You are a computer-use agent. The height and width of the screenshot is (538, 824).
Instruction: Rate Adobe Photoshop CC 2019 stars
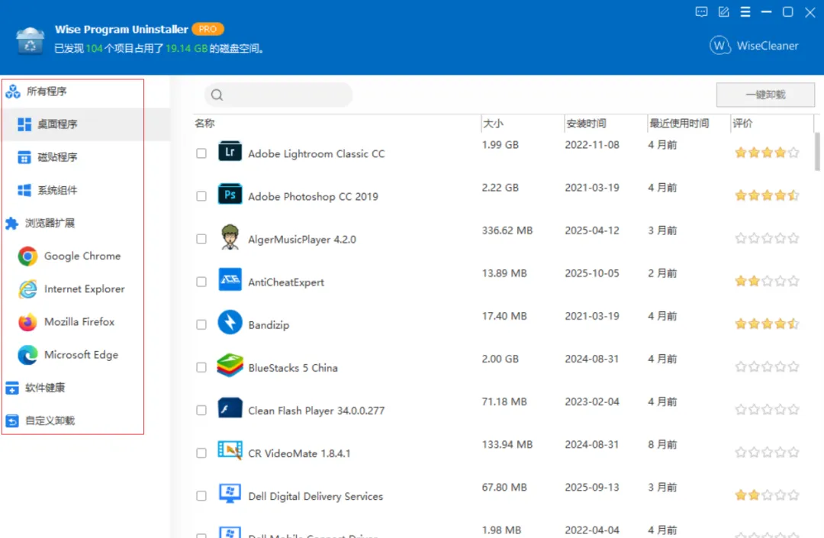coord(768,196)
